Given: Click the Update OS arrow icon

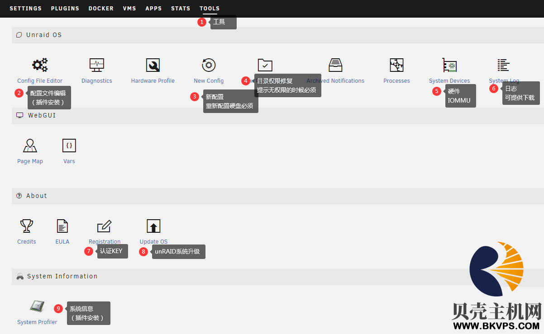Looking at the screenshot, I should click(153, 226).
